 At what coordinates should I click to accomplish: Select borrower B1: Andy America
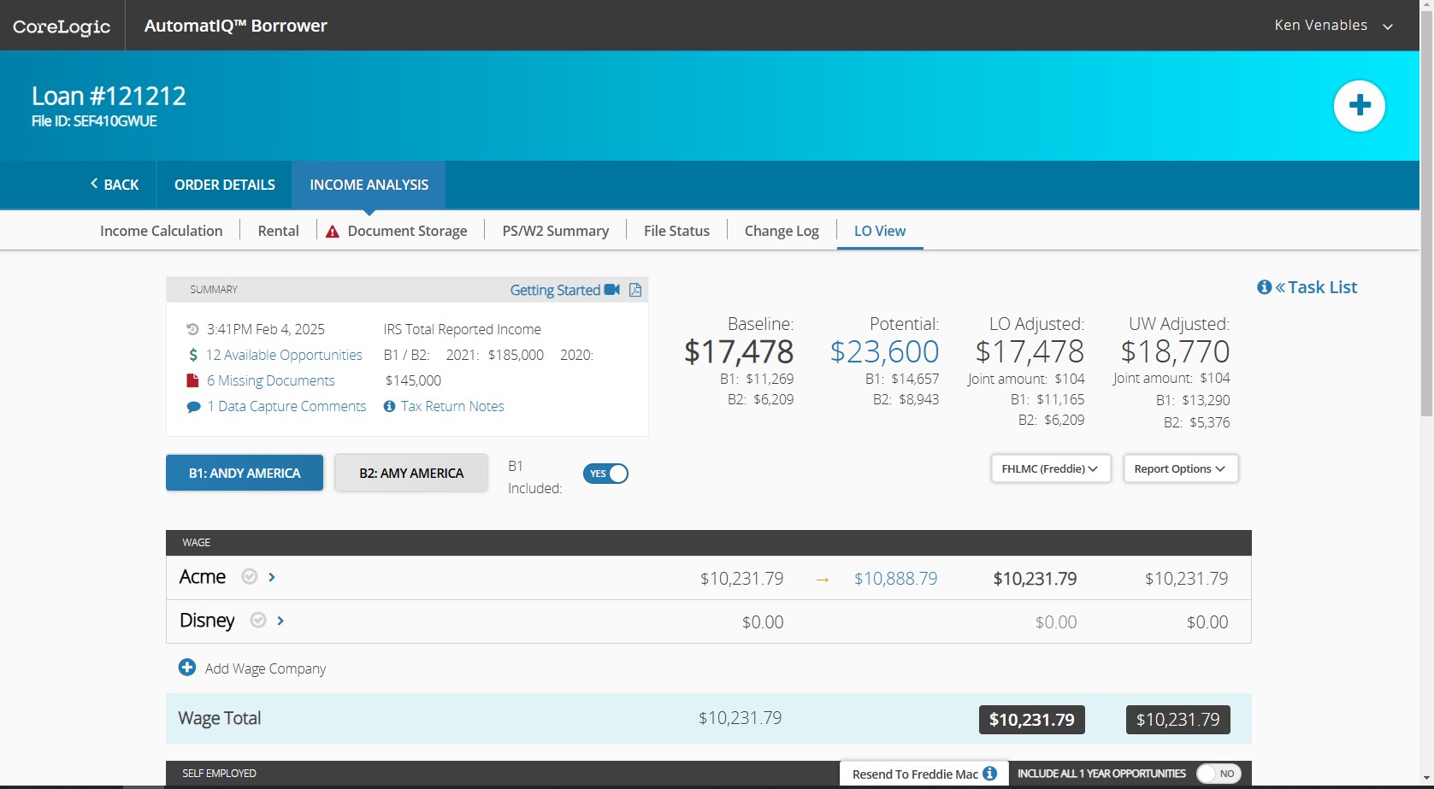click(245, 473)
